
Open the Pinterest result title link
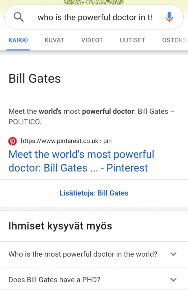[x=81, y=161]
